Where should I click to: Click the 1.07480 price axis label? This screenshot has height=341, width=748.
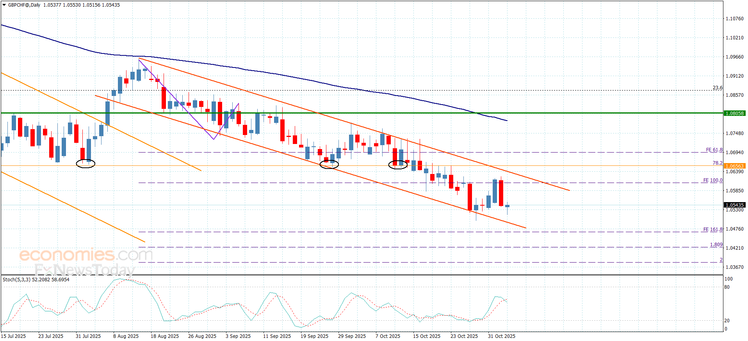click(734, 133)
